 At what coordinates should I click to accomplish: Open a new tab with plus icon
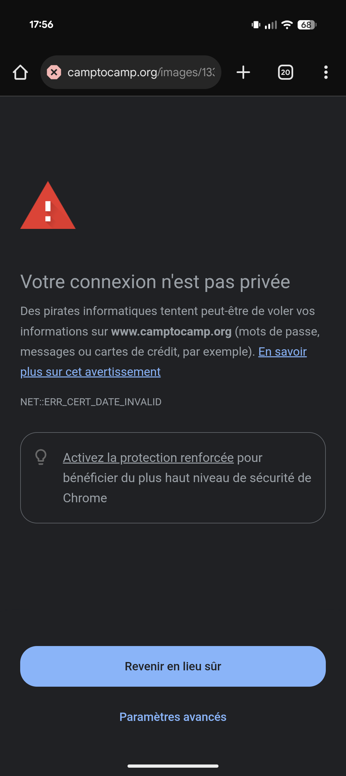(x=243, y=72)
